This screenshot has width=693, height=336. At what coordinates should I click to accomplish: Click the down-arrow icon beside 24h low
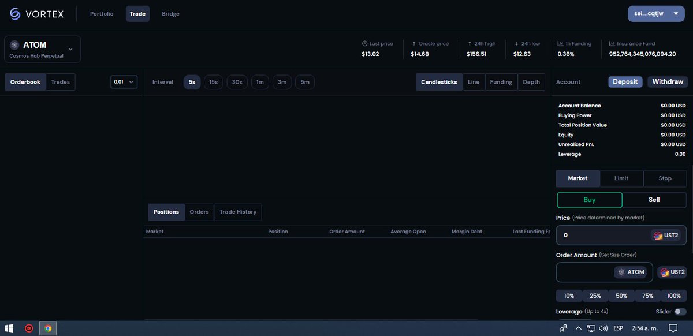coord(516,43)
